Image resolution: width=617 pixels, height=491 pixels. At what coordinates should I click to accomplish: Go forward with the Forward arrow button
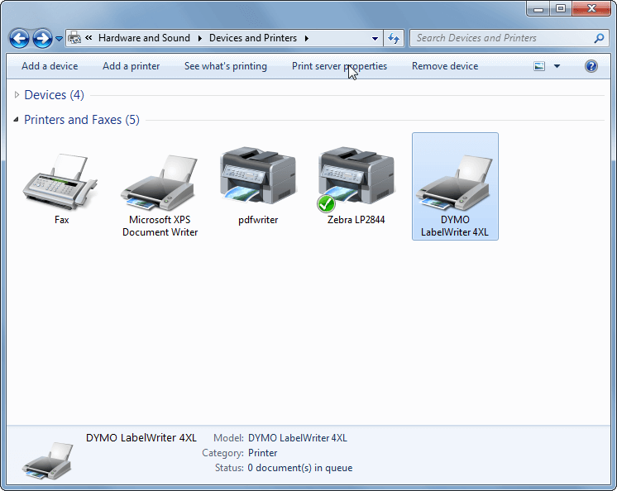[x=42, y=39]
